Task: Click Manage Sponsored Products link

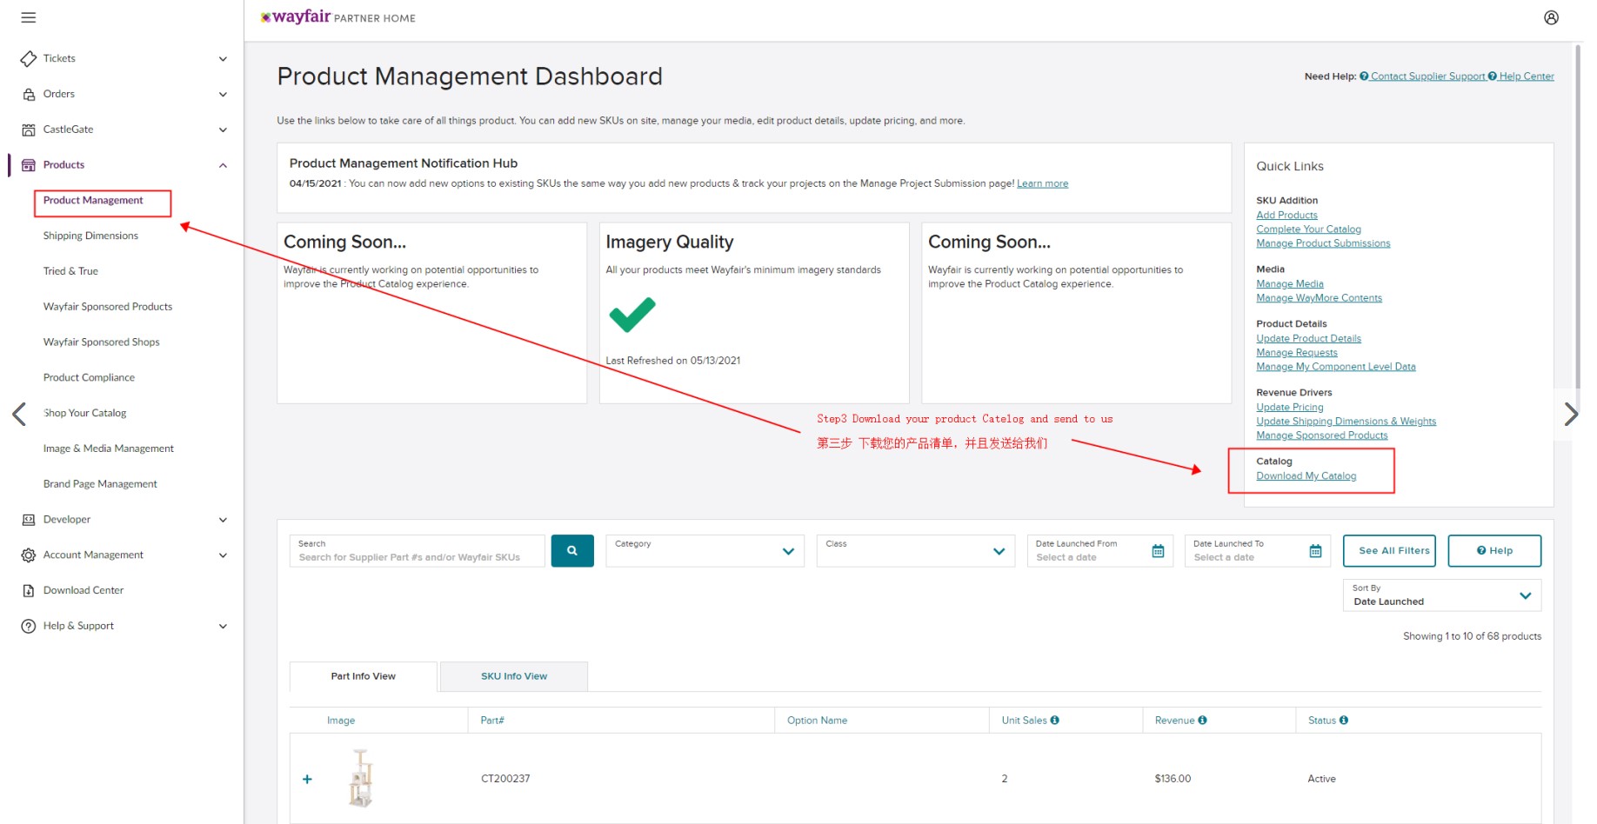Action: click(x=1322, y=435)
